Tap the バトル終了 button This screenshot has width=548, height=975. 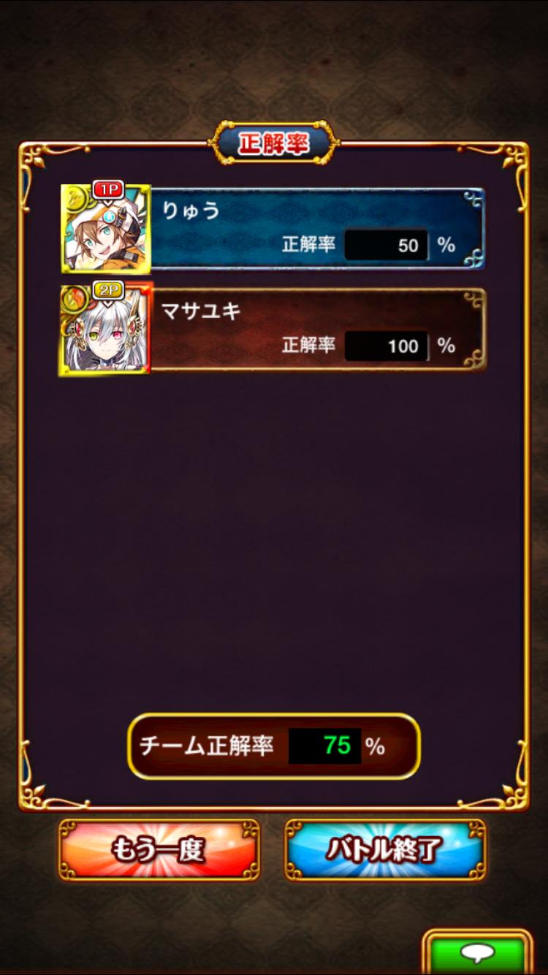click(385, 849)
